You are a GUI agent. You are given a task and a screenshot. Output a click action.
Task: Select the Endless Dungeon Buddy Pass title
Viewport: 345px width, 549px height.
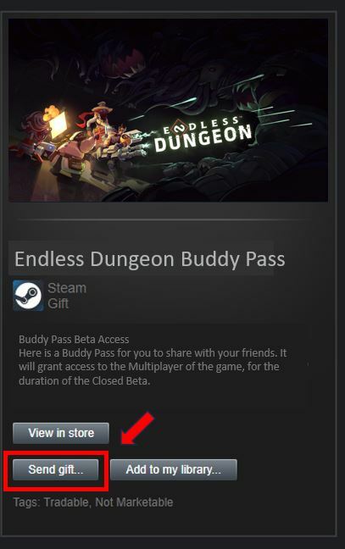tap(150, 258)
